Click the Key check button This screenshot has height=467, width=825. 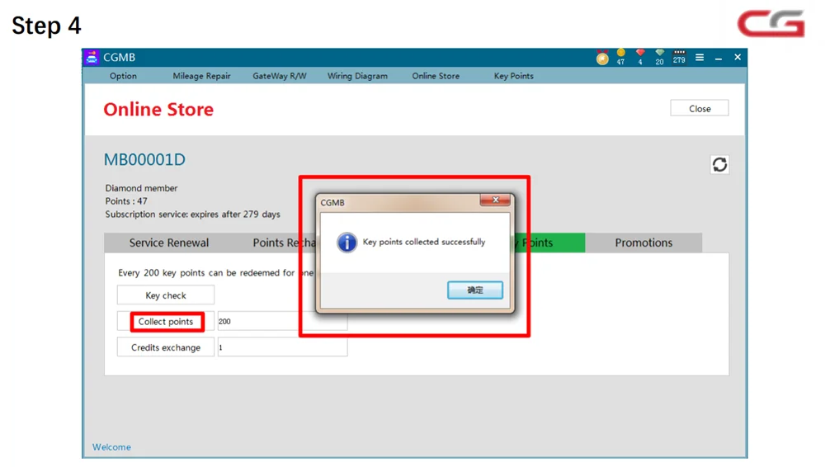coord(166,295)
